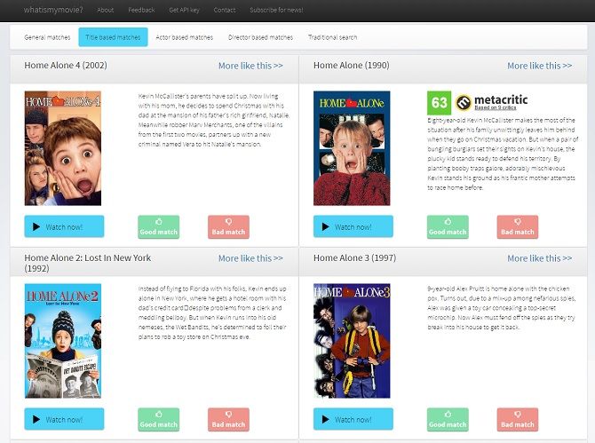Viewport: 595px width, 443px height.
Task: Click the green 63 Metacritic score badge
Action: tap(439, 103)
